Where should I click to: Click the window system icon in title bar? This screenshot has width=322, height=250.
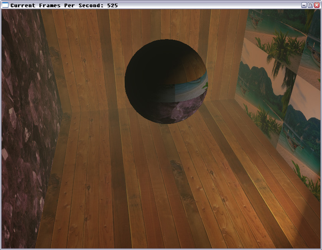[5, 5]
